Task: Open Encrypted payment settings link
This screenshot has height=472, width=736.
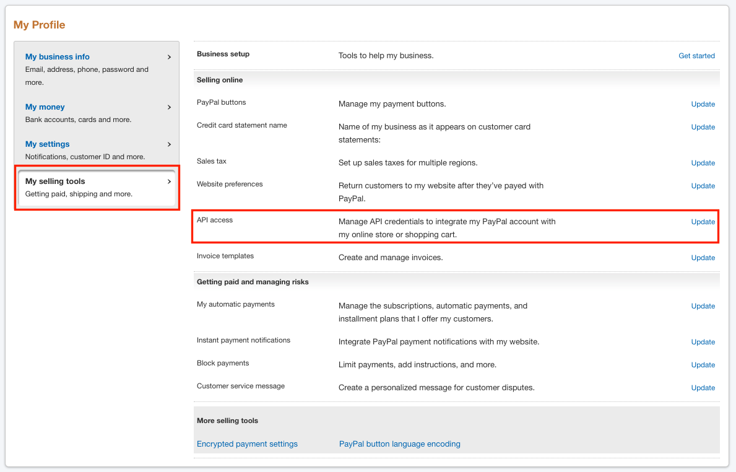Action: [247, 444]
